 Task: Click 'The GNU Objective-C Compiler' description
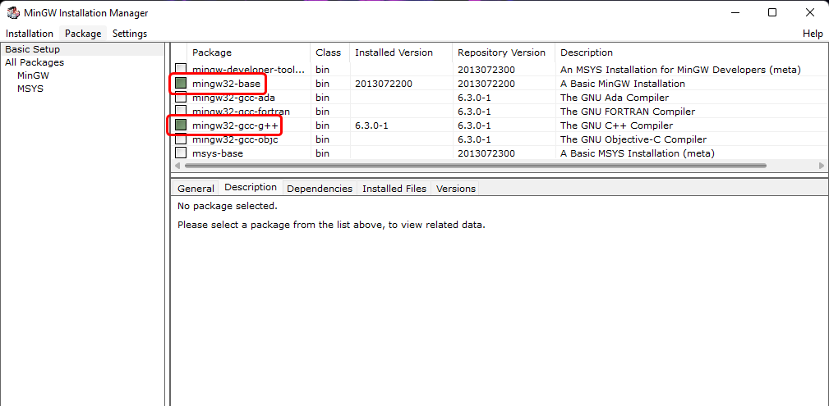(633, 139)
